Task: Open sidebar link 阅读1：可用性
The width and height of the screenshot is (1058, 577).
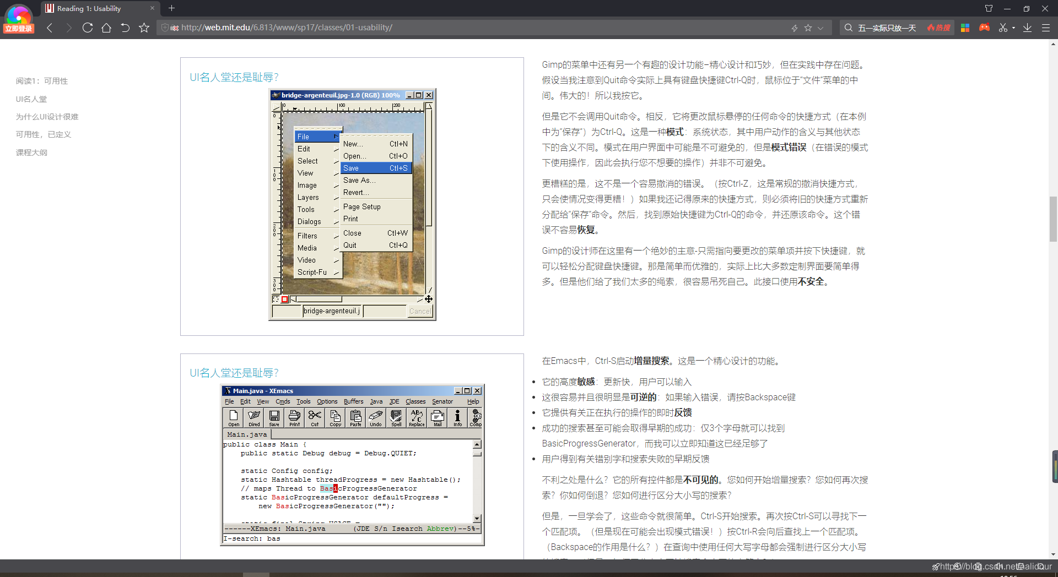Action: click(42, 81)
